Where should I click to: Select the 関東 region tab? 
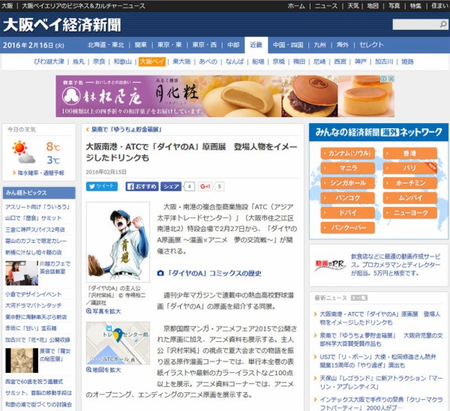[141, 45]
